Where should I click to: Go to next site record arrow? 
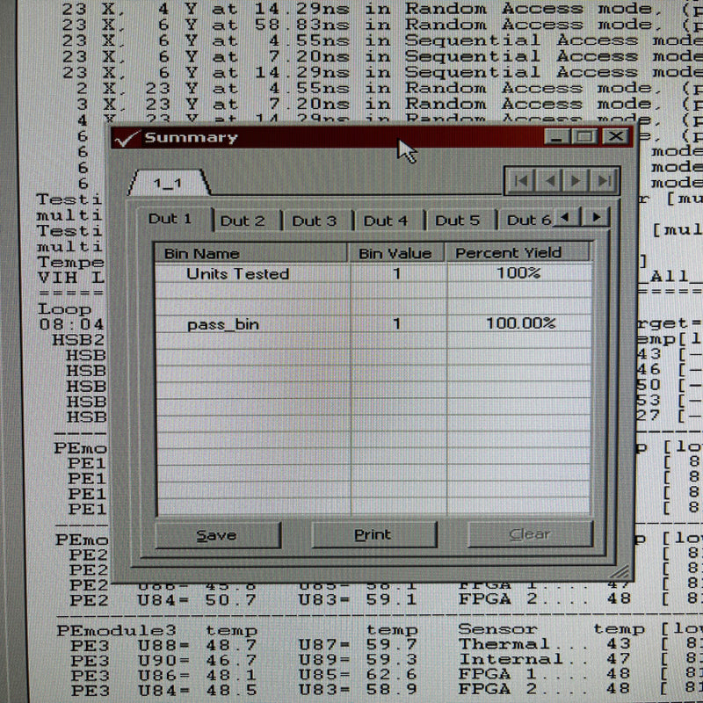tap(575, 179)
